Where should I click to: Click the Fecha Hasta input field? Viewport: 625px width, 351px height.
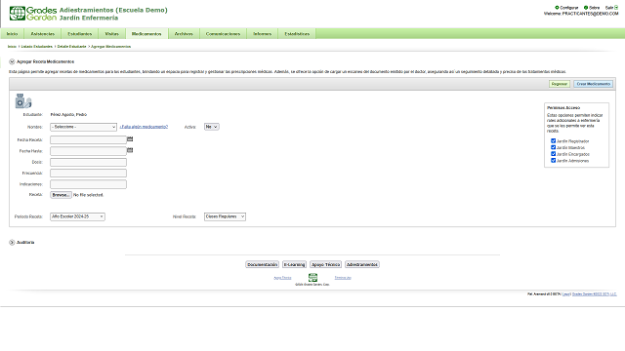[x=88, y=151]
